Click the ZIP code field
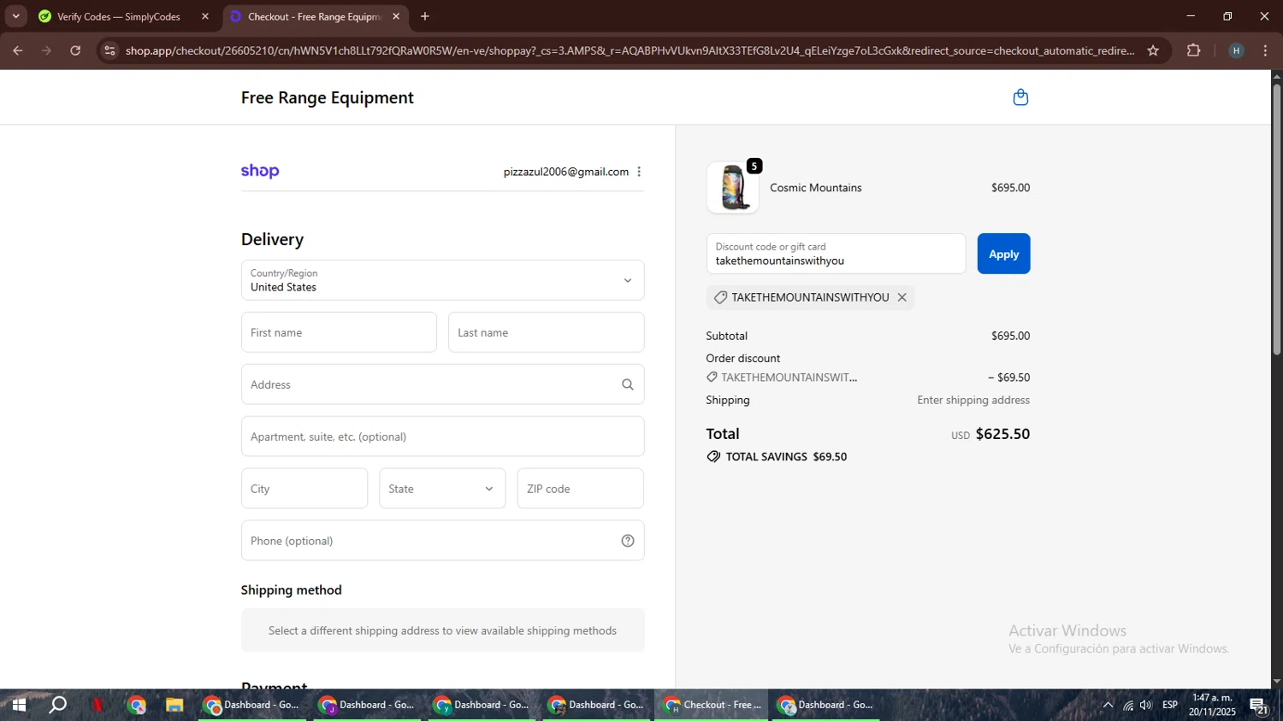1283x721 pixels. pyautogui.click(x=580, y=489)
